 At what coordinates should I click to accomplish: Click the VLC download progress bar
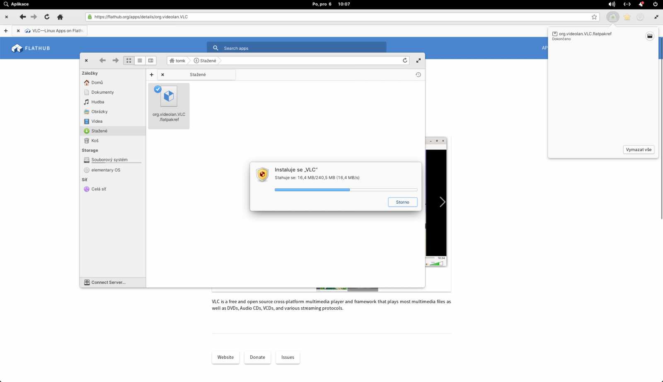coord(346,190)
